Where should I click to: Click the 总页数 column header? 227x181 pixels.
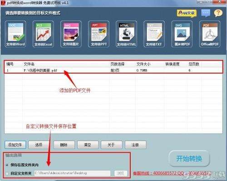point(194,64)
